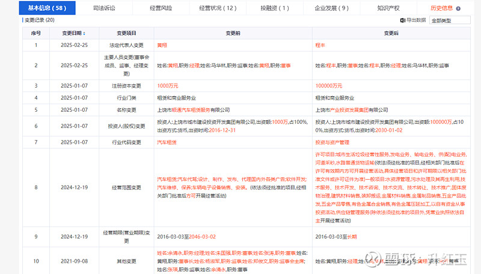
Task: Sort by the 变更日期 column arrow
Action: click(x=84, y=34)
